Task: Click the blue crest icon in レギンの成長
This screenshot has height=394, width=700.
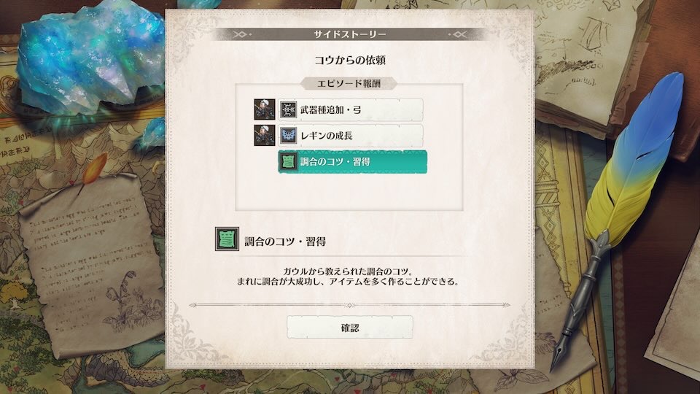Action: coord(289,136)
